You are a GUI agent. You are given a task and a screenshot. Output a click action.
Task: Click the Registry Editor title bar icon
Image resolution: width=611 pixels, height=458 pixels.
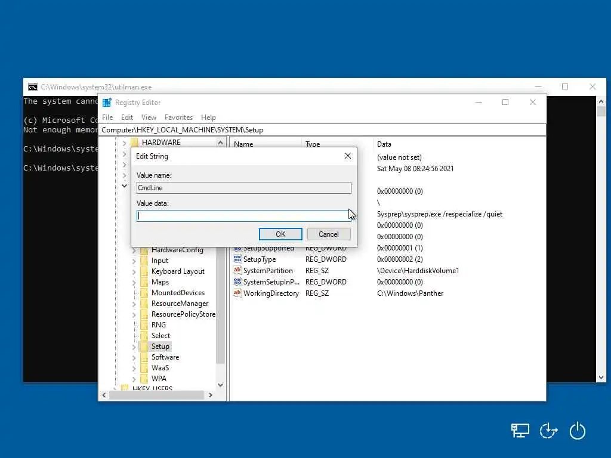tap(106, 103)
